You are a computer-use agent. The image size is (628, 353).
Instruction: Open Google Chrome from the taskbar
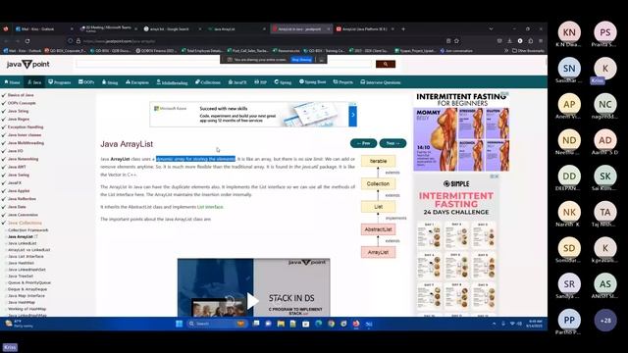[x=332, y=324]
